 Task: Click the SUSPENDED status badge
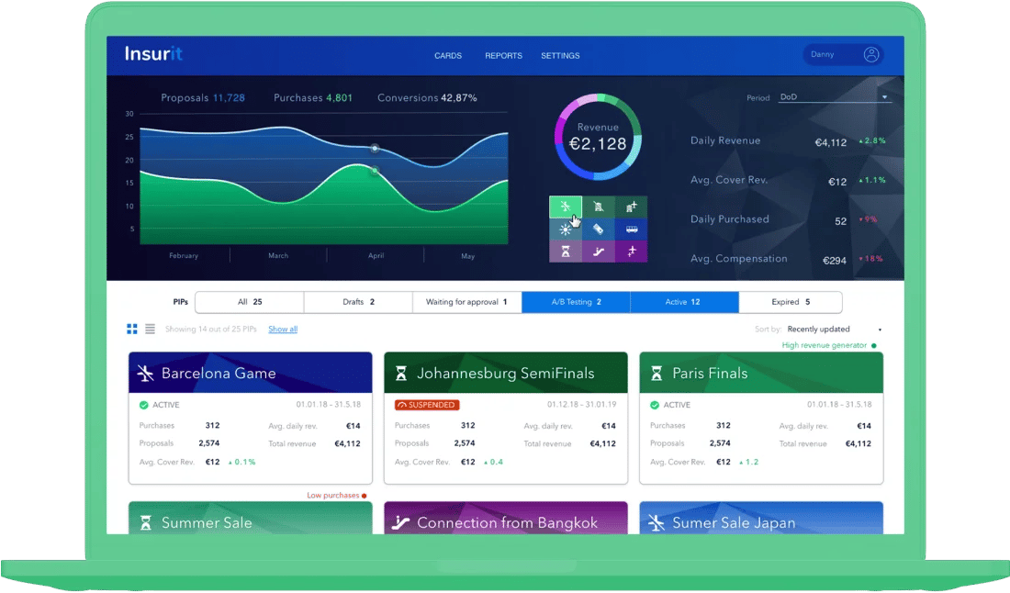click(426, 405)
